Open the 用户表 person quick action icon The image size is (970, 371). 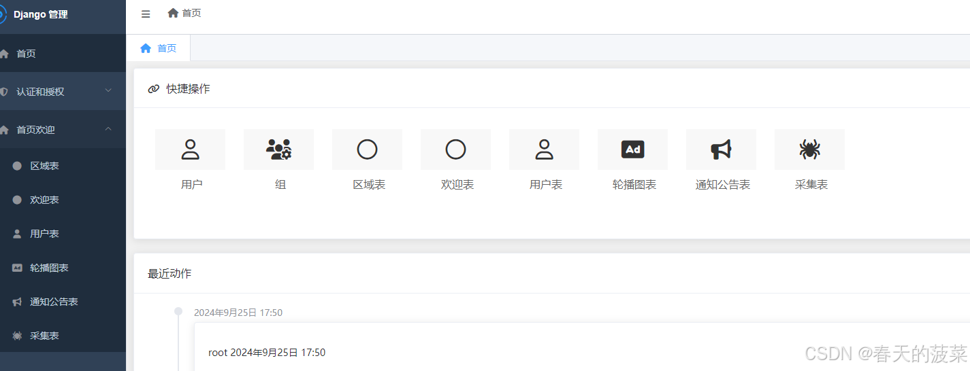click(x=545, y=149)
